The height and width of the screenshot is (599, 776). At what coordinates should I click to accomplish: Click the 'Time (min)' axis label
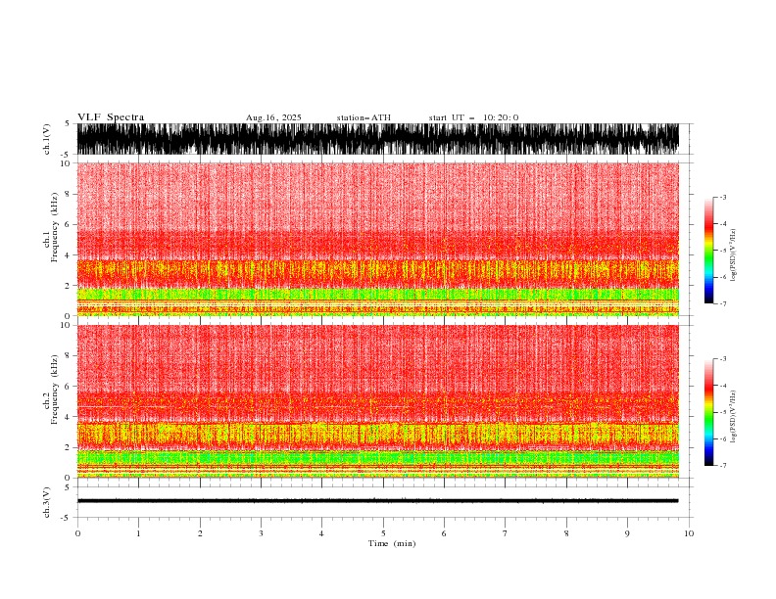pyautogui.click(x=392, y=543)
